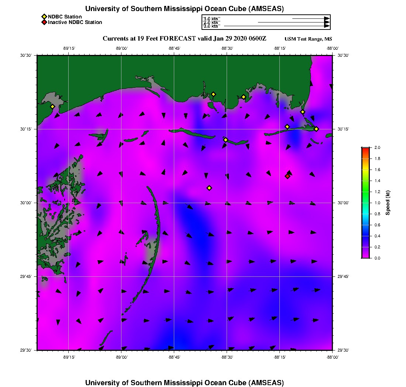Select the red inactive station marker on the map

288,176
